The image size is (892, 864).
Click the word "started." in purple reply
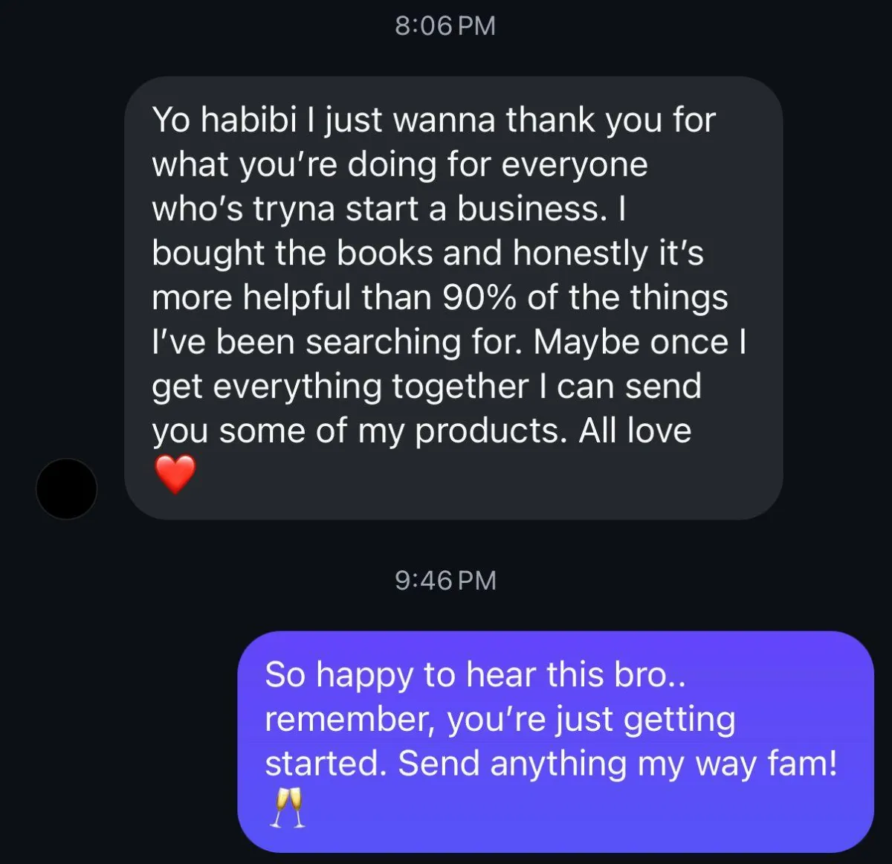(326, 764)
